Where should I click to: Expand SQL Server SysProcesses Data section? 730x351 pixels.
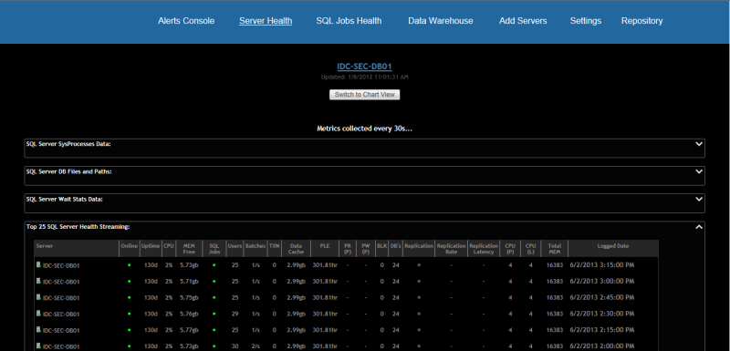tap(698, 144)
